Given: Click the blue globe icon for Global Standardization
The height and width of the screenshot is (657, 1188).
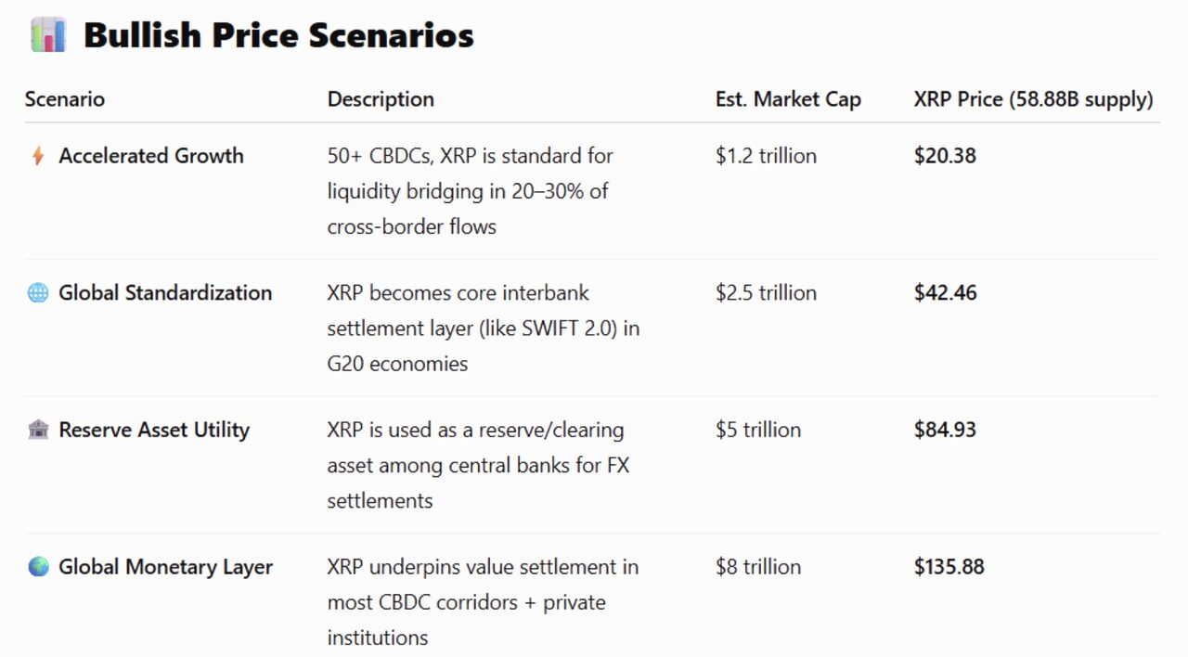Looking at the screenshot, I should pyautogui.click(x=38, y=293).
